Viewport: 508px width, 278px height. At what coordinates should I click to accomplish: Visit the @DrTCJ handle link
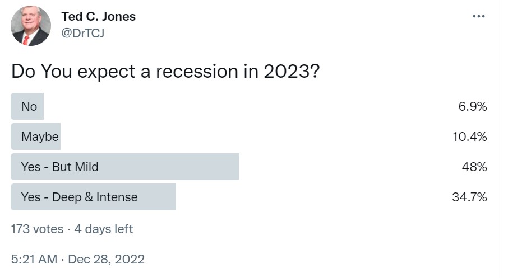point(83,34)
